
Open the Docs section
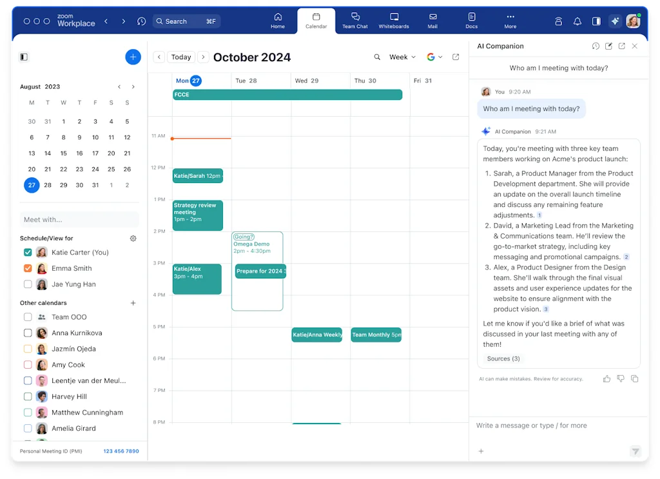pos(471,21)
